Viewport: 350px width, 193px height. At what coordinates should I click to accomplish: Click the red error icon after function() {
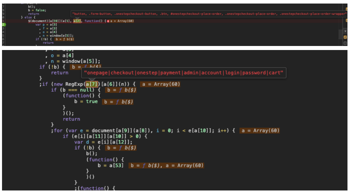108,21
